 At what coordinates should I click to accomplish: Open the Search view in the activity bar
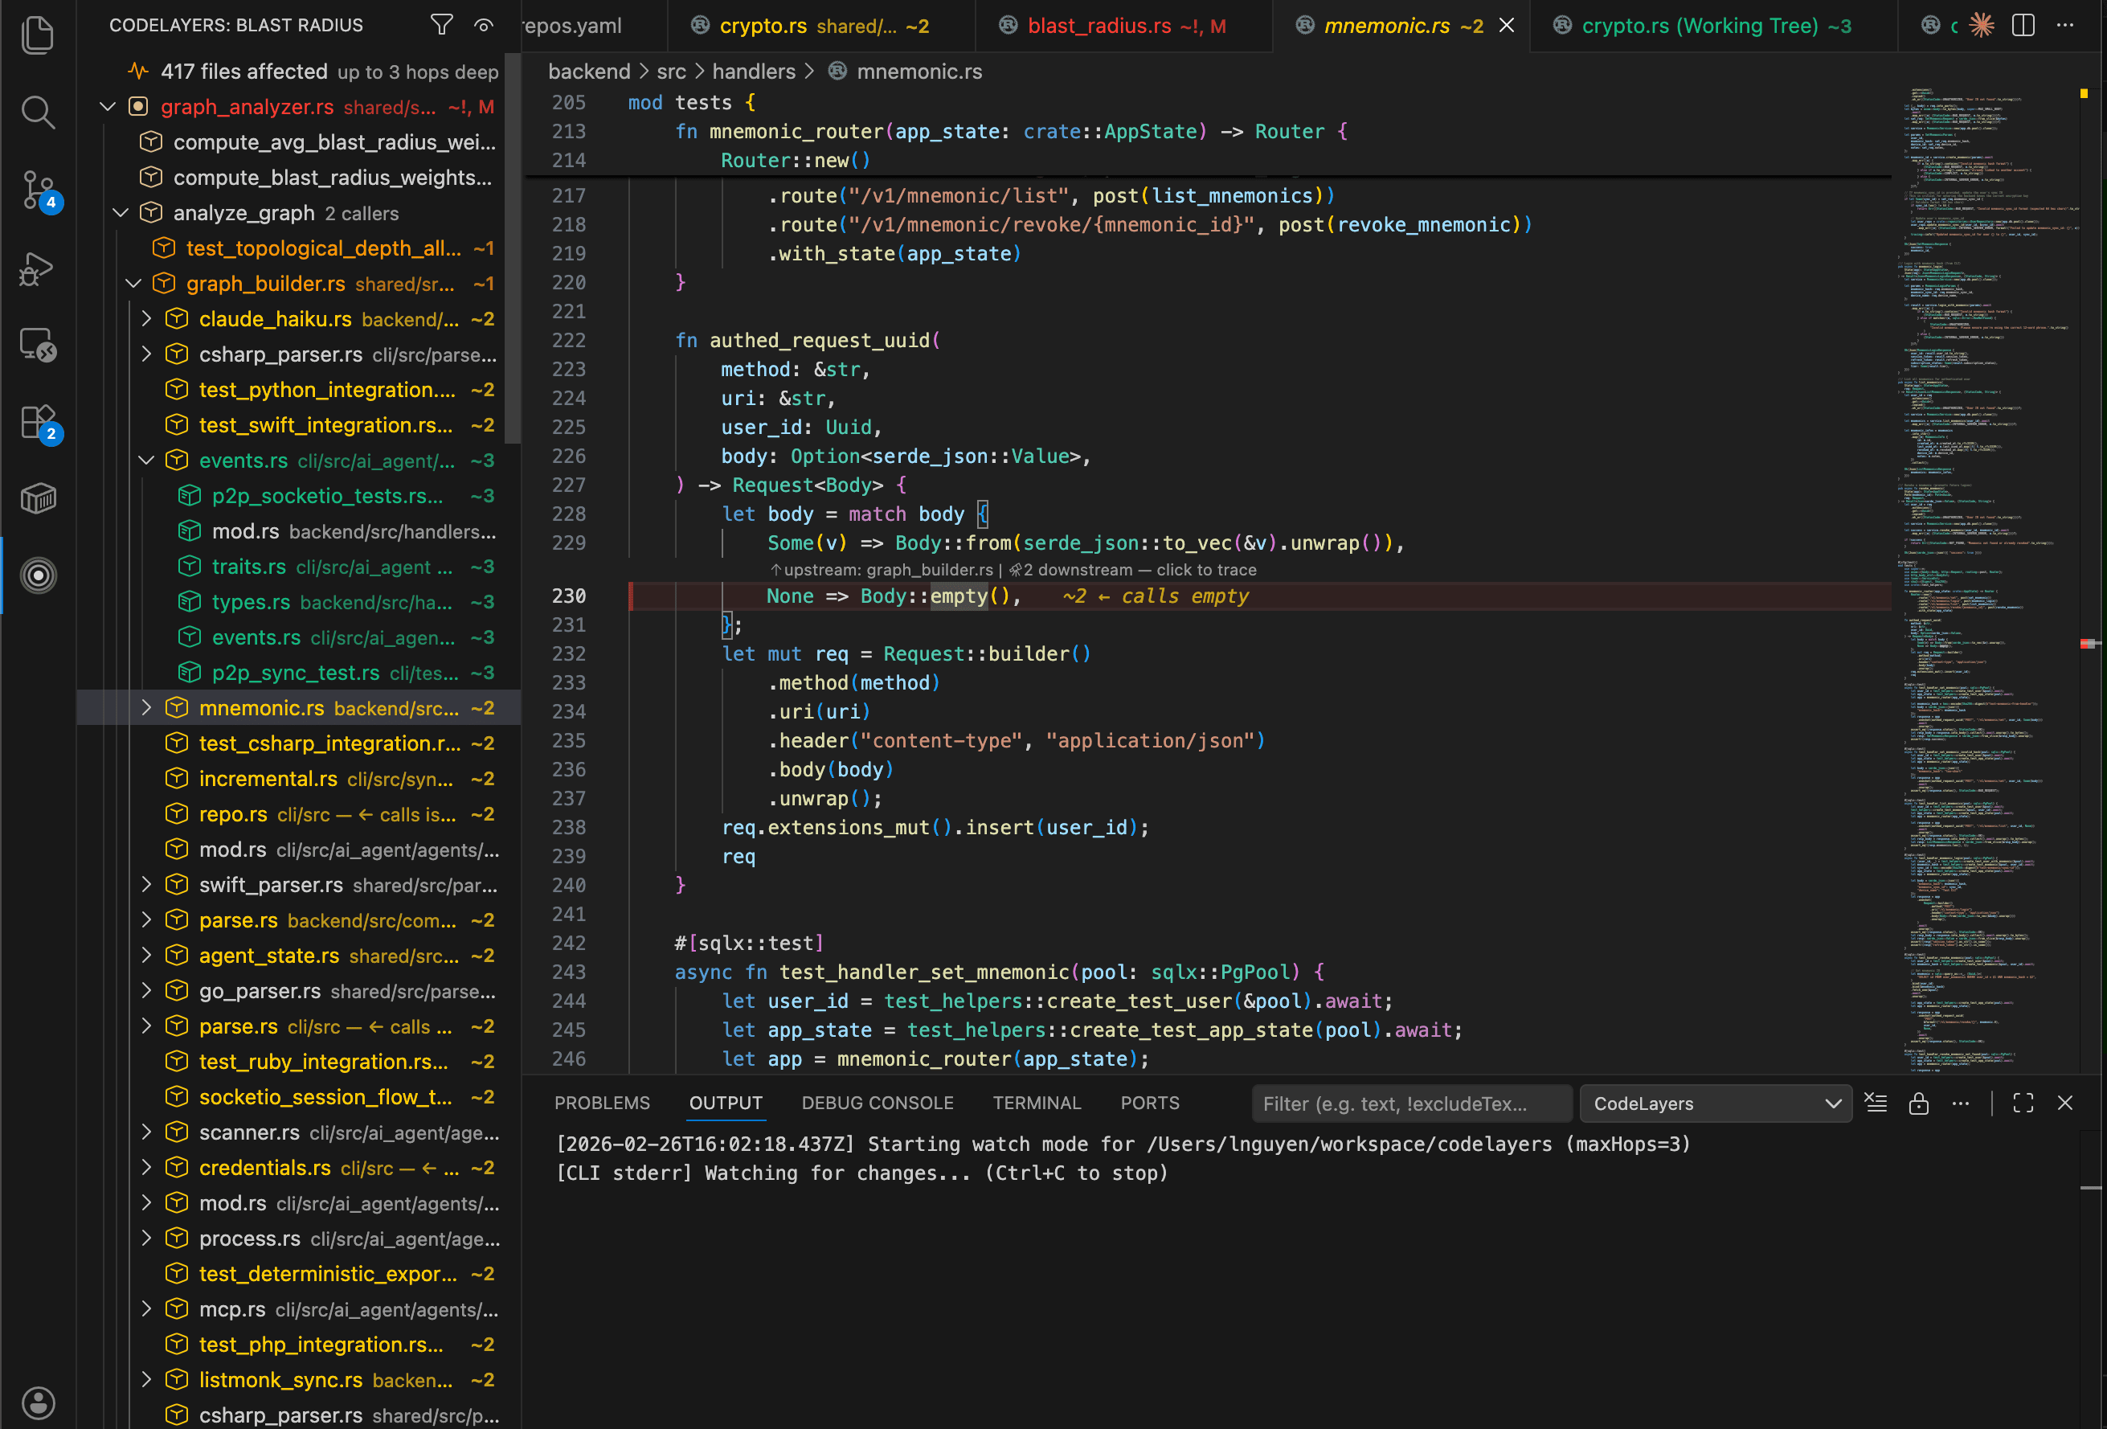click(38, 112)
